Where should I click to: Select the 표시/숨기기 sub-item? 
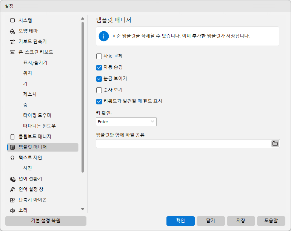pos(35,63)
